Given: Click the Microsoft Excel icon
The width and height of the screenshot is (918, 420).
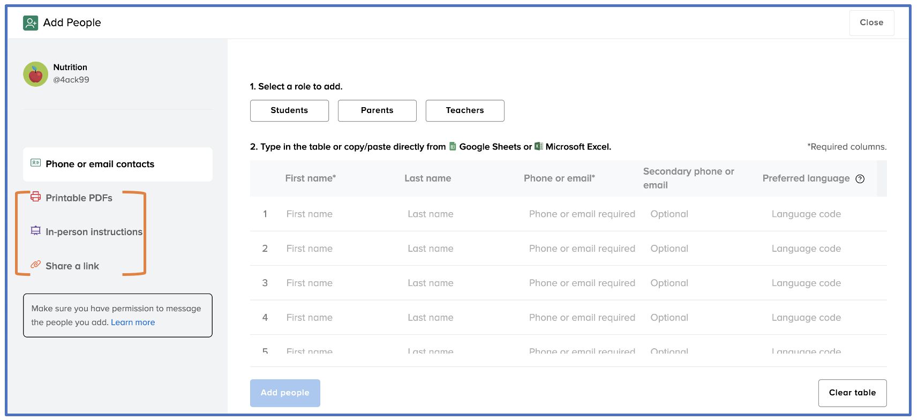Looking at the screenshot, I should click(539, 146).
